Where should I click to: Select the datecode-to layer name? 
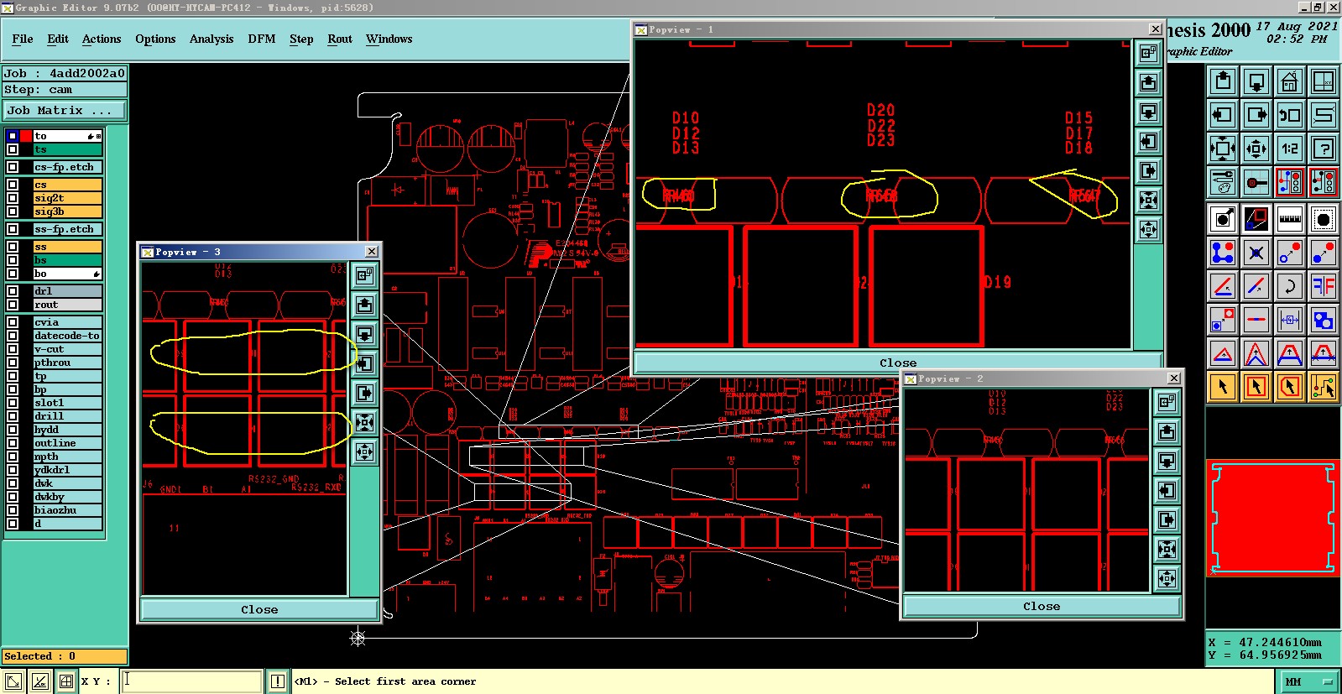coord(67,336)
